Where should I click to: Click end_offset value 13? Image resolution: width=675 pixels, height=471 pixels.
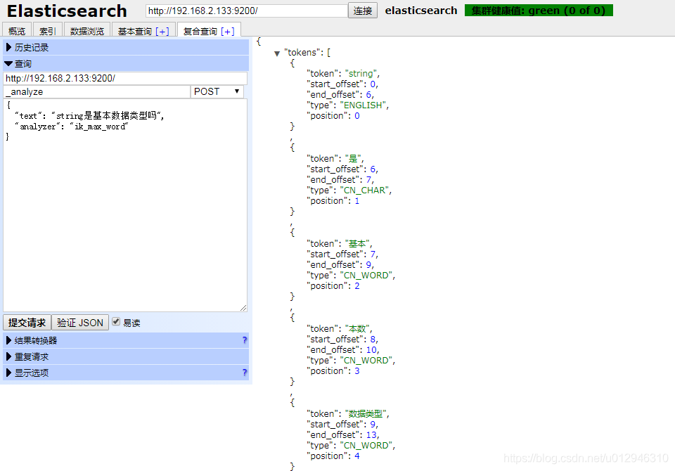click(x=371, y=435)
